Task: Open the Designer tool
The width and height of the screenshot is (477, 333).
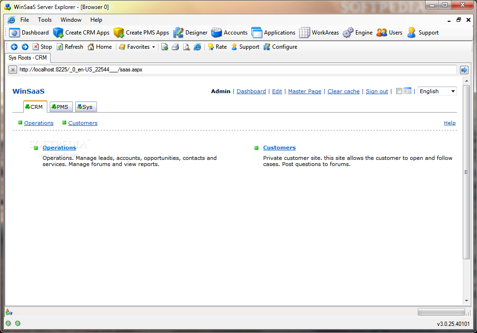Action: coord(190,33)
